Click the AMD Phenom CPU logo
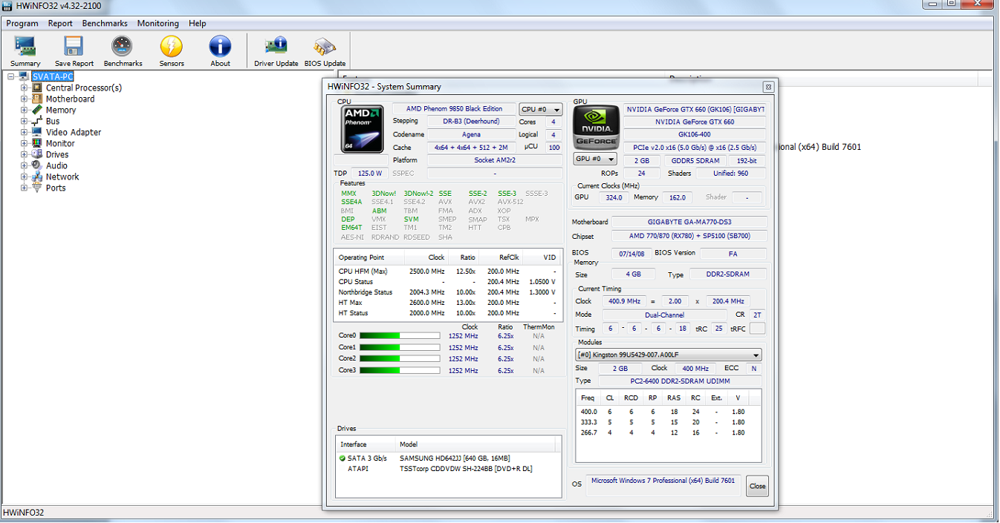The width and height of the screenshot is (1000, 523). [362, 128]
